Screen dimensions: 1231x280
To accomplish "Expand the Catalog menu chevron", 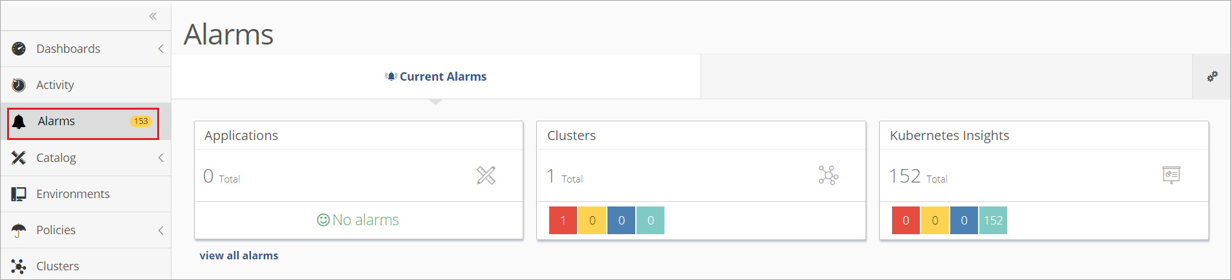I will click(160, 157).
